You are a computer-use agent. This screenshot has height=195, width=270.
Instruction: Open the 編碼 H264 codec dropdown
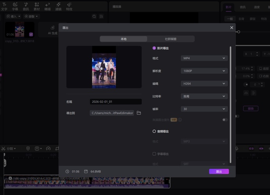point(204,84)
